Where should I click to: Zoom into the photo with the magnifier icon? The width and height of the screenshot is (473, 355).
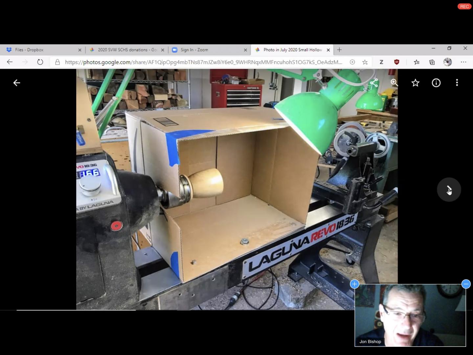coord(394,83)
